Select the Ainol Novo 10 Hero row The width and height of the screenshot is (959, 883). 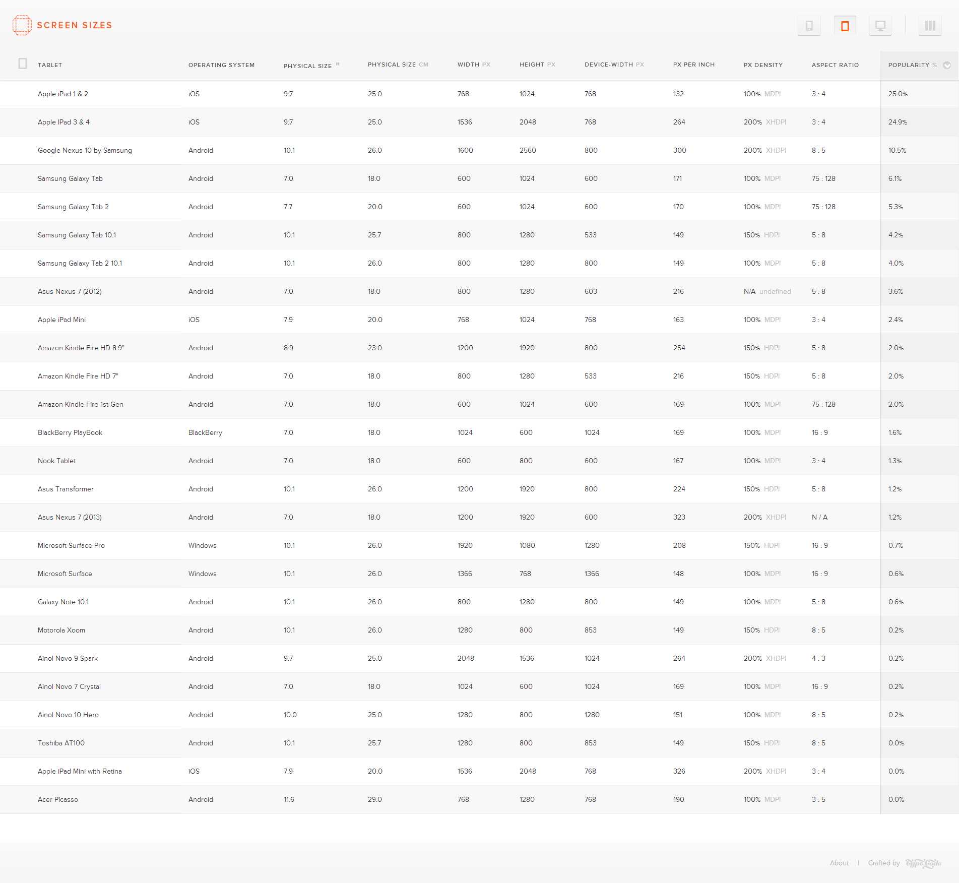[479, 715]
